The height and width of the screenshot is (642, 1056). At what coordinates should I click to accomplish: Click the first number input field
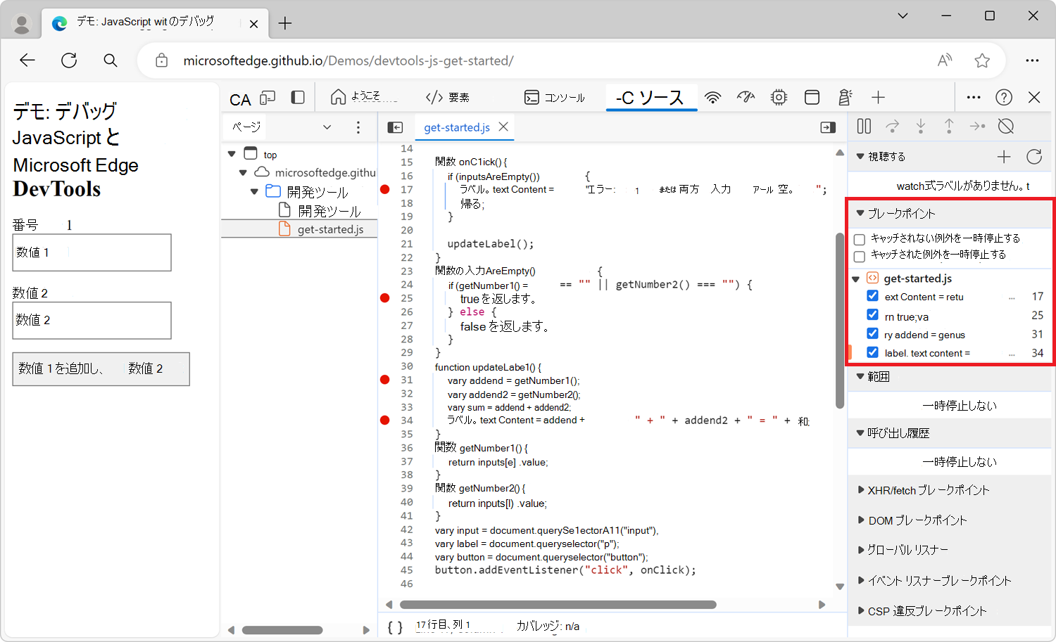[x=92, y=252]
